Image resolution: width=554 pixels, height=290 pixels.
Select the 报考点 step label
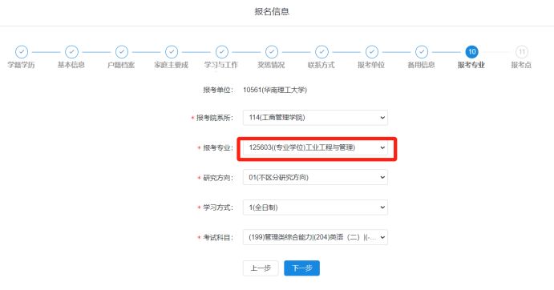(521, 65)
